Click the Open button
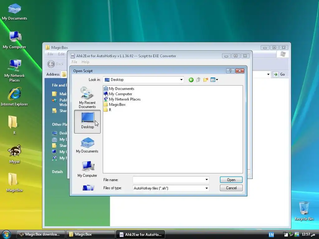This screenshot has width=319, height=239. 231,180
